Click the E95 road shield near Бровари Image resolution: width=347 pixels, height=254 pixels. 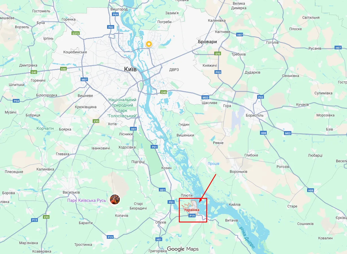coord(218,54)
